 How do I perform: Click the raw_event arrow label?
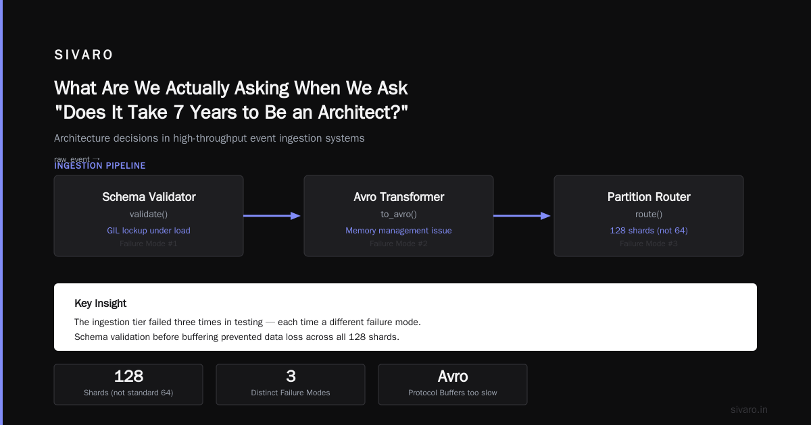77,159
